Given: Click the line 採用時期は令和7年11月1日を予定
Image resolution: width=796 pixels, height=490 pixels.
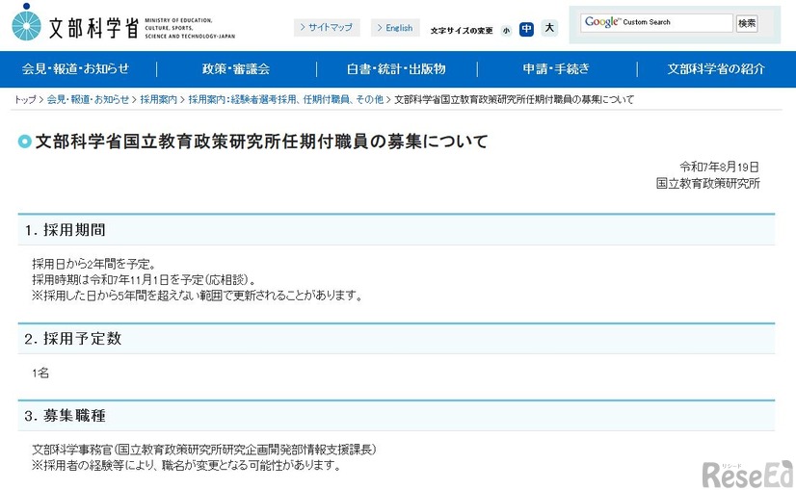Looking at the screenshot, I should tap(144, 279).
